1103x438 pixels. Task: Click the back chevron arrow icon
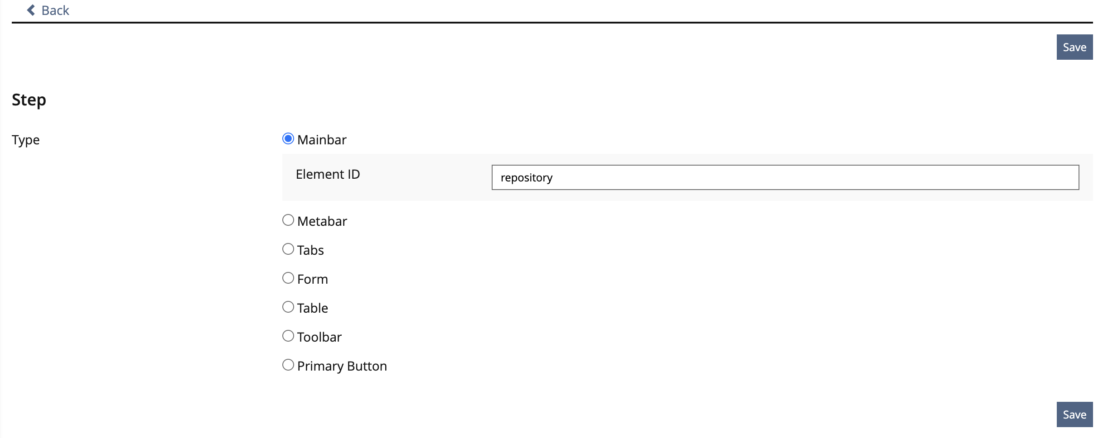point(31,10)
